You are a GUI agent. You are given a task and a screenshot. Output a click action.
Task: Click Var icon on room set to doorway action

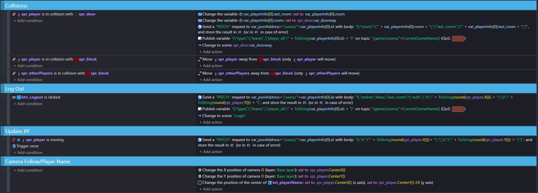point(200,21)
